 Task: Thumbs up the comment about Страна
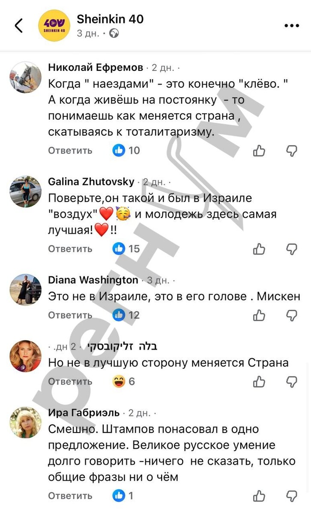(x=259, y=382)
